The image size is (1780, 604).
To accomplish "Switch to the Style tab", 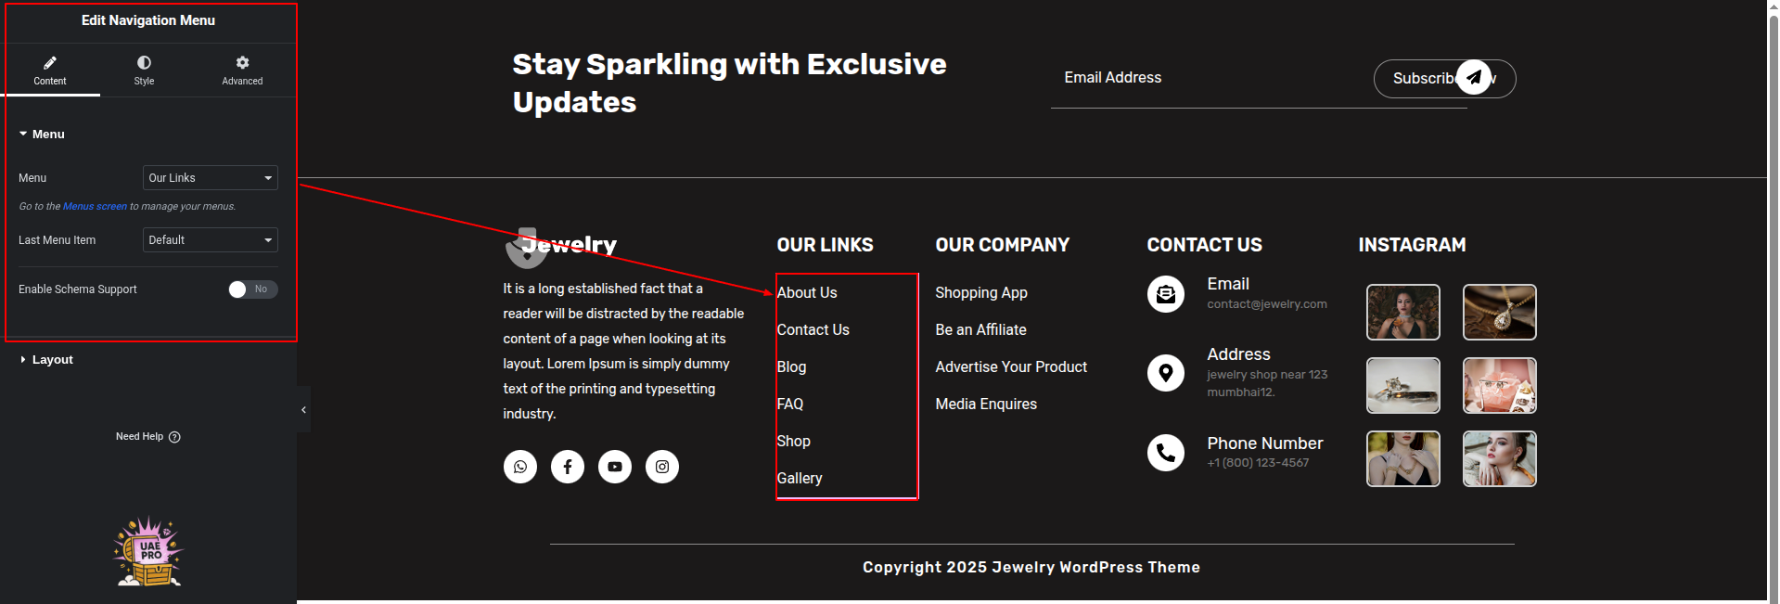I will coord(144,70).
